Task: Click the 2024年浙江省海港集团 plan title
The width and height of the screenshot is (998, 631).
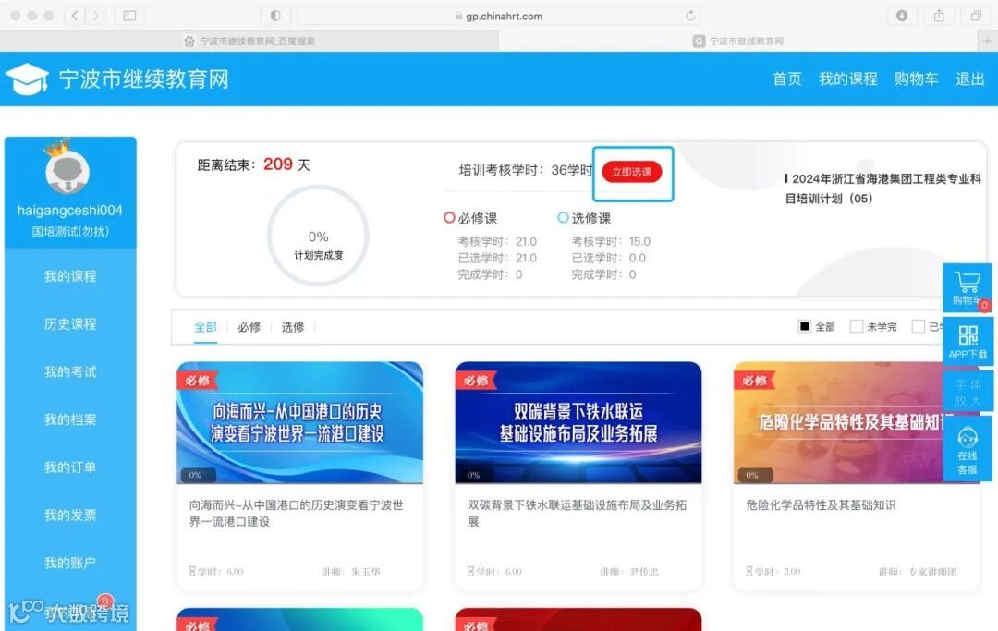Action: (882, 188)
